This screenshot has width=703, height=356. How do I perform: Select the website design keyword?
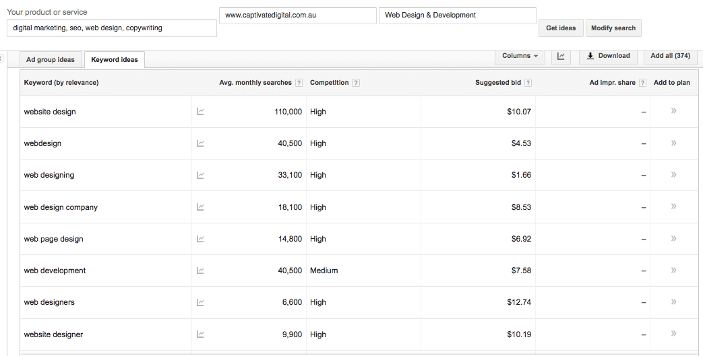[50, 112]
